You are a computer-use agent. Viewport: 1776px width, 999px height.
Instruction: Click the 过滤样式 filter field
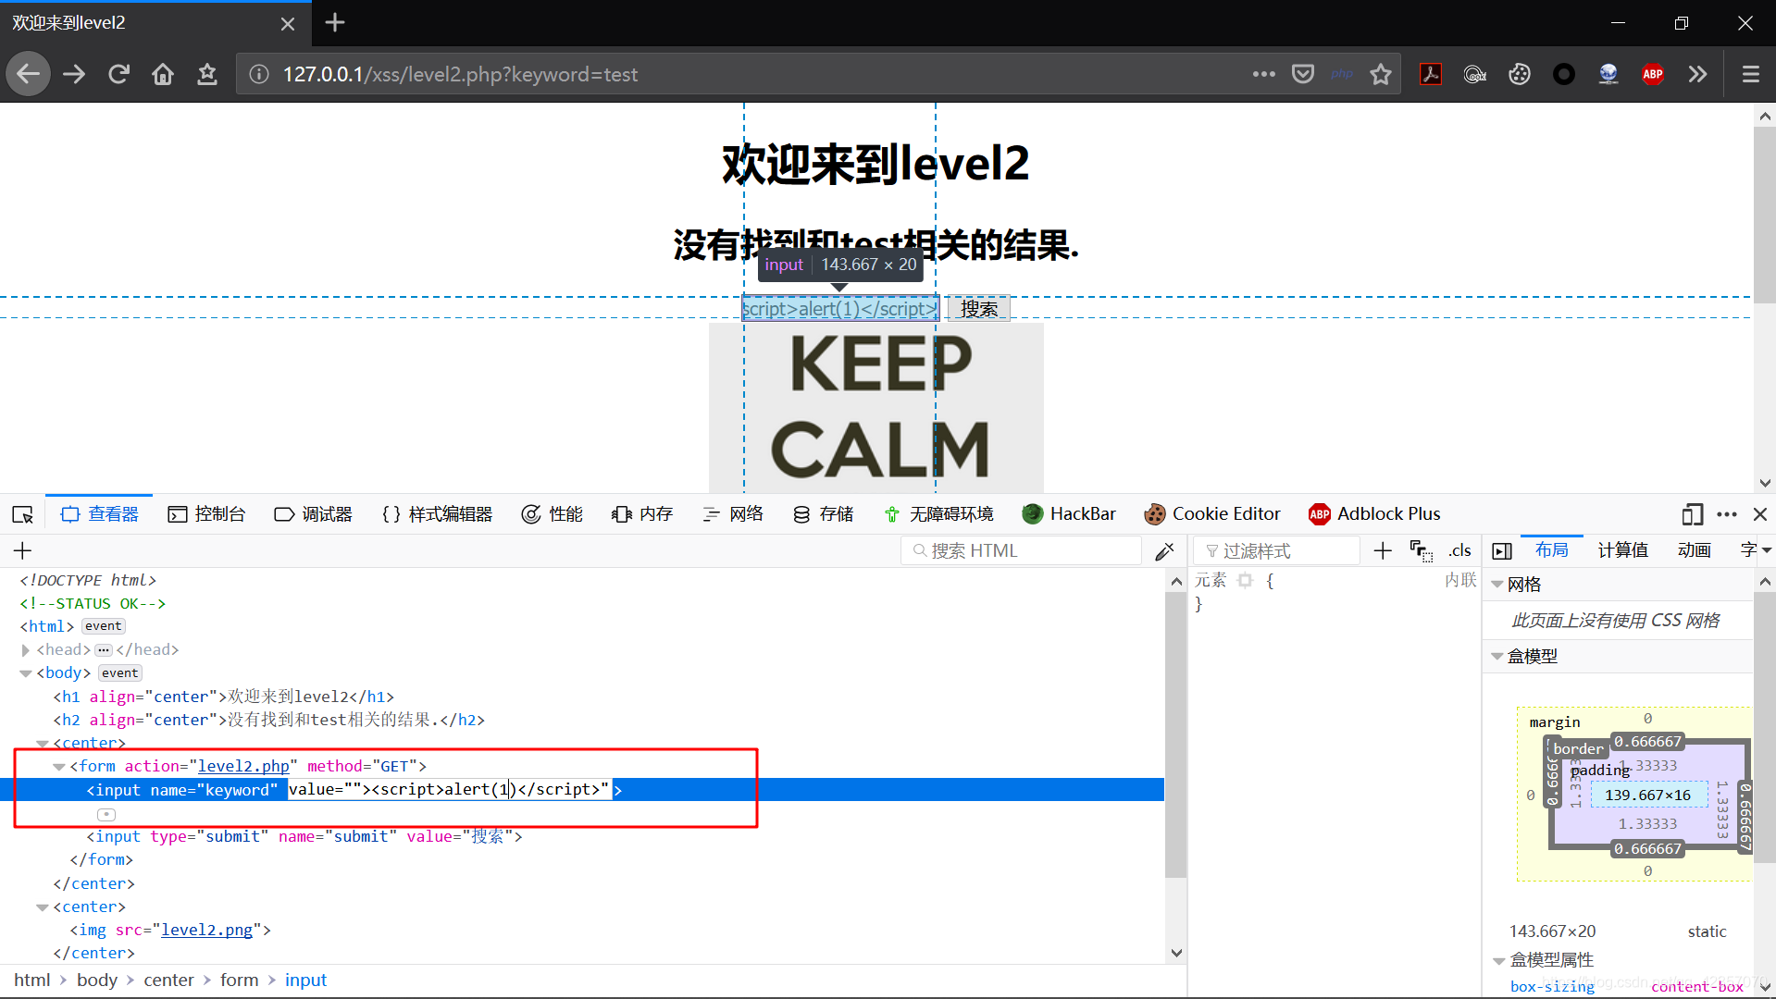(x=1277, y=550)
